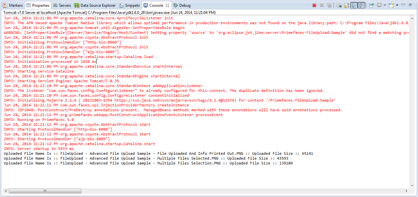This screenshot has width=418, height=197.
Task: Switch to the Markers tab
Action: coord(13,5)
